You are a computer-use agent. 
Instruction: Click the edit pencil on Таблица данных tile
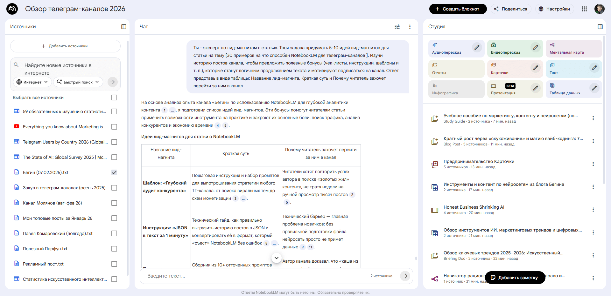click(594, 88)
